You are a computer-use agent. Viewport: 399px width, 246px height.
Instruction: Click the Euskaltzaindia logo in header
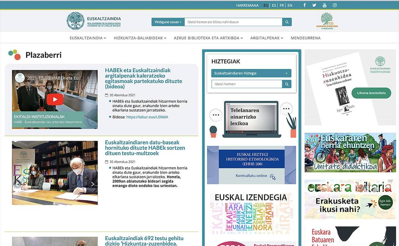tap(94, 21)
